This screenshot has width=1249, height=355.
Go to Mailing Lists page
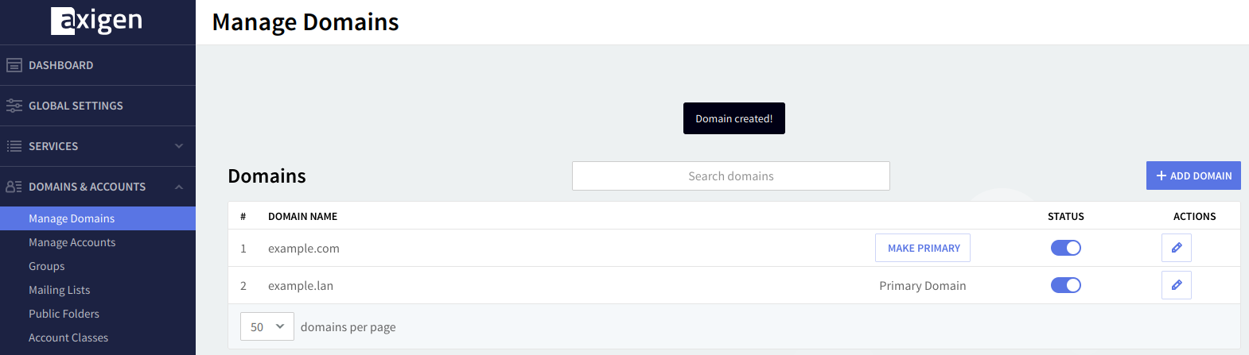[x=59, y=290]
